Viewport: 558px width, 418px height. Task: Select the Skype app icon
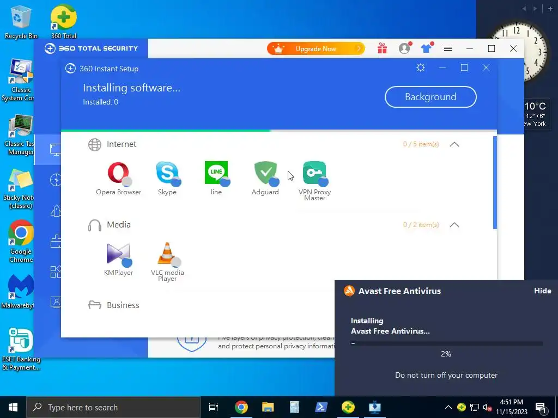(x=168, y=173)
